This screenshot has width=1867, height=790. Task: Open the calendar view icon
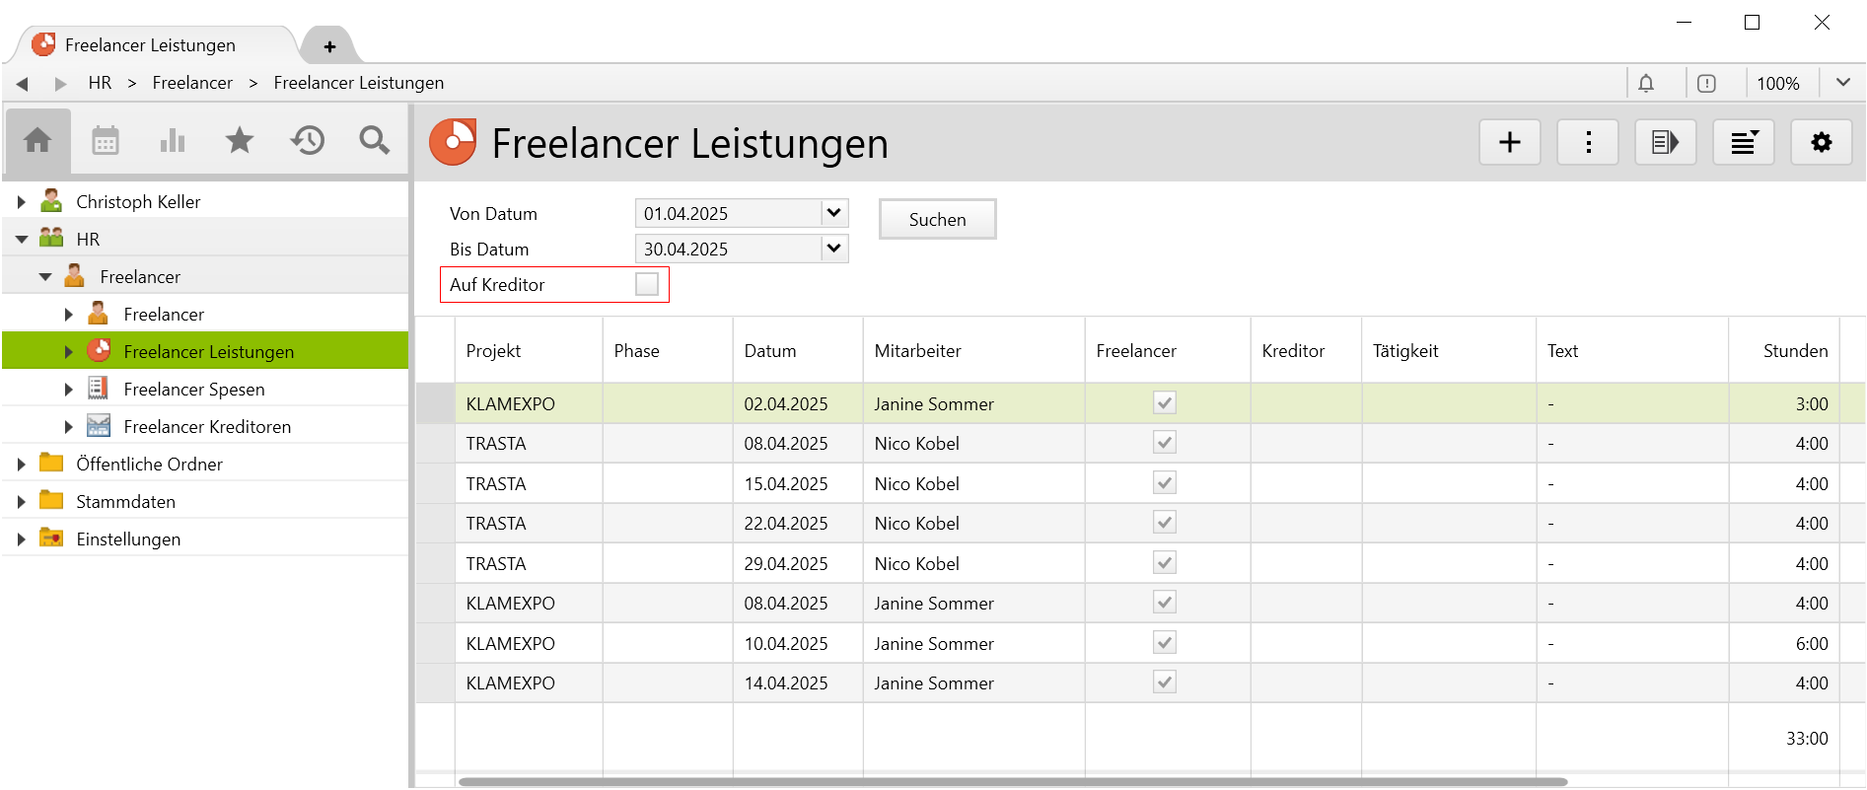106,141
